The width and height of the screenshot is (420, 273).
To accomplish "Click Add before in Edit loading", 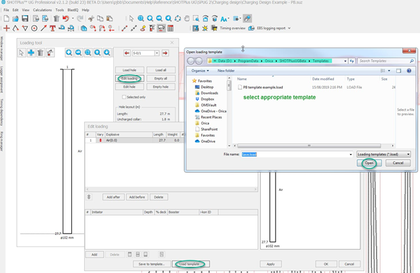I will click(137, 197).
